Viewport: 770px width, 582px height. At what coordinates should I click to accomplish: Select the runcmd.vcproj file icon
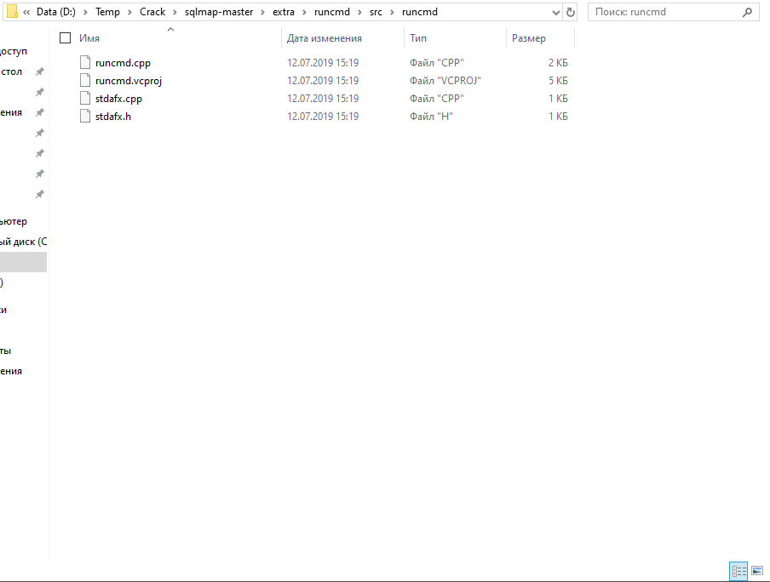click(85, 81)
